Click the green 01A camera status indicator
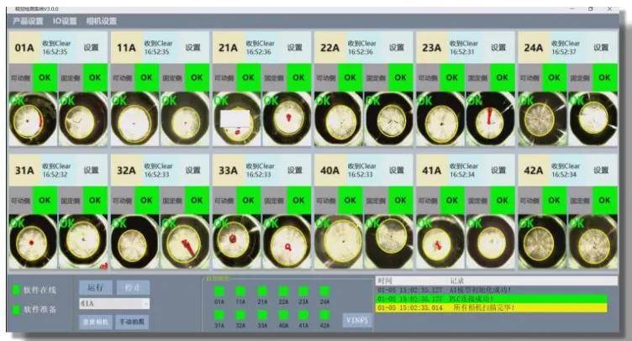 (219, 291)
